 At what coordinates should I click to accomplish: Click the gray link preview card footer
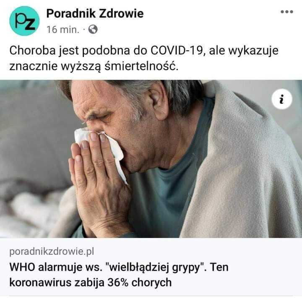point(151,267)
